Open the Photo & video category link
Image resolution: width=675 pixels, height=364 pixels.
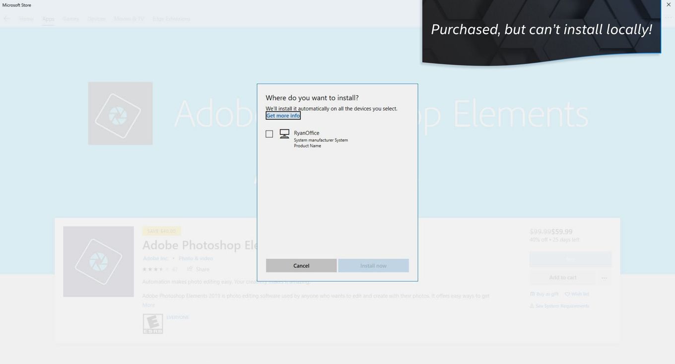(196, 258)
